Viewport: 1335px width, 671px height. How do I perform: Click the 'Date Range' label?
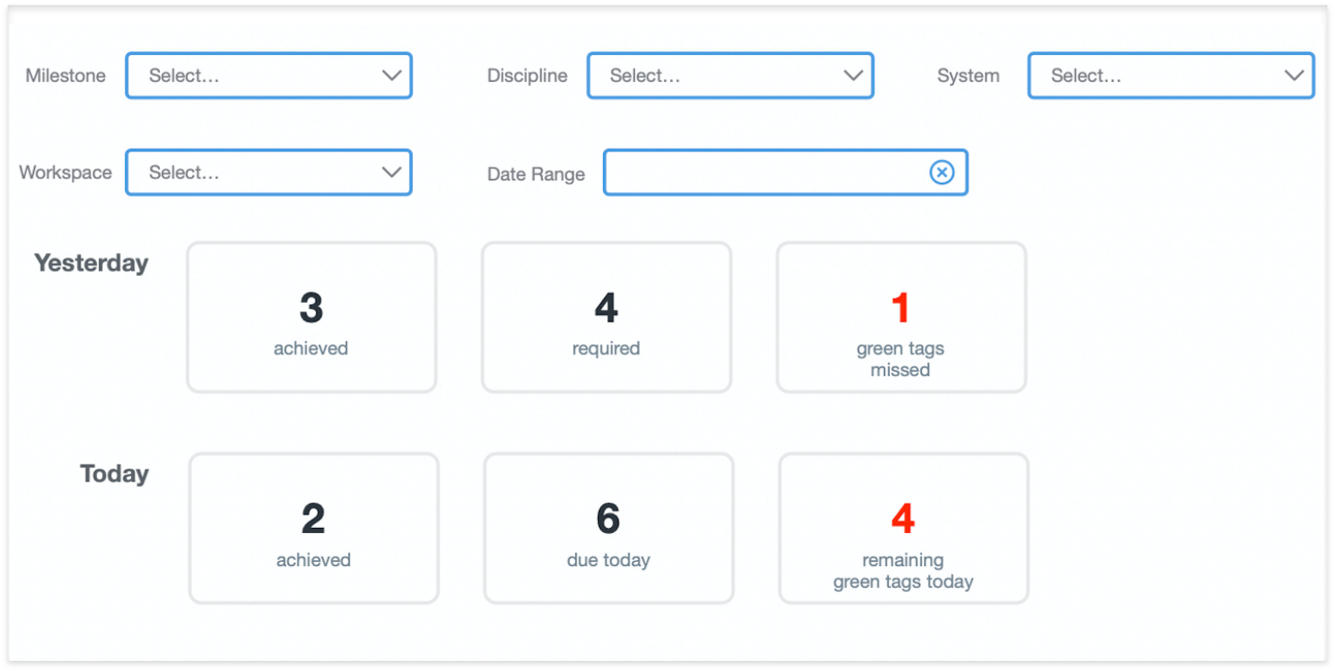click(536, 174)
